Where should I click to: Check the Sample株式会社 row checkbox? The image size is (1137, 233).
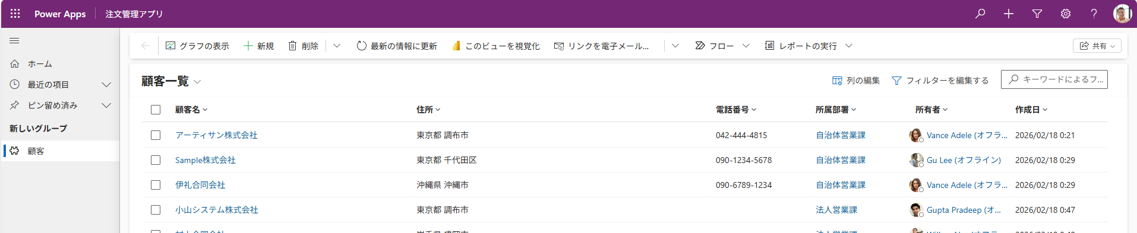156,160
